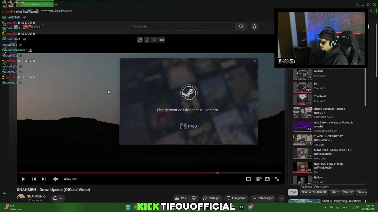Start voice search with microphone

tap(255, 26)
